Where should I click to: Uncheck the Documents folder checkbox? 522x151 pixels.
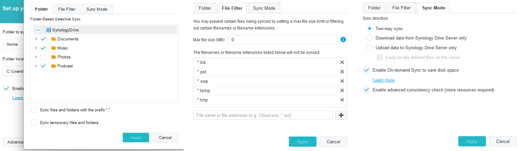coord(43,39)
